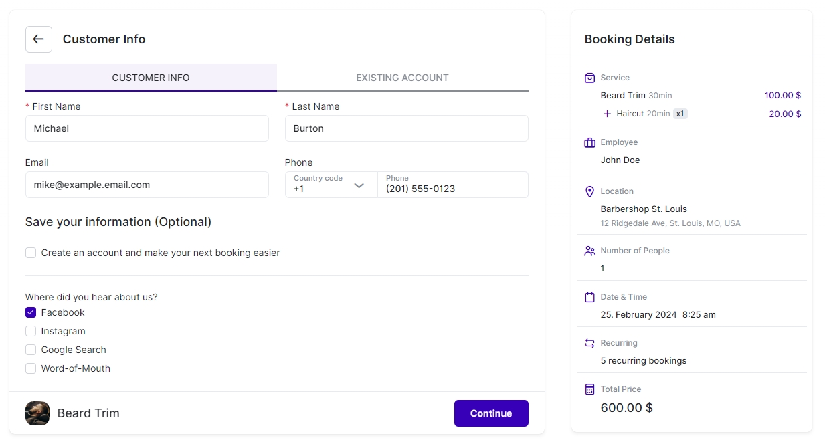Enable the create an account checkbox
The image size is (825, 442).
pos(31,253)
